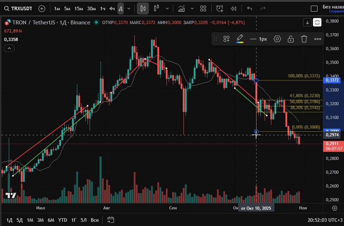Delete the drawing with the trash icon
The width and height of the screenshot is (344, 226).
tap(304, 39)
